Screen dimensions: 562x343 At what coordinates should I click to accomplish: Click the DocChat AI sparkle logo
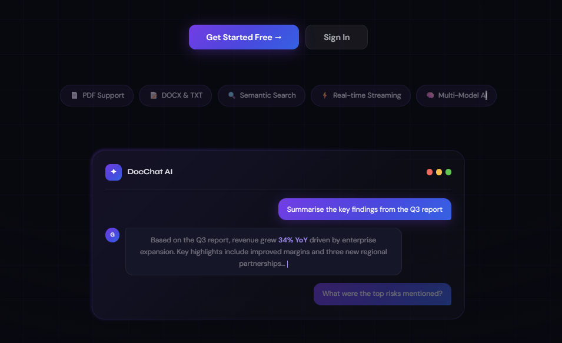[114, 172]
